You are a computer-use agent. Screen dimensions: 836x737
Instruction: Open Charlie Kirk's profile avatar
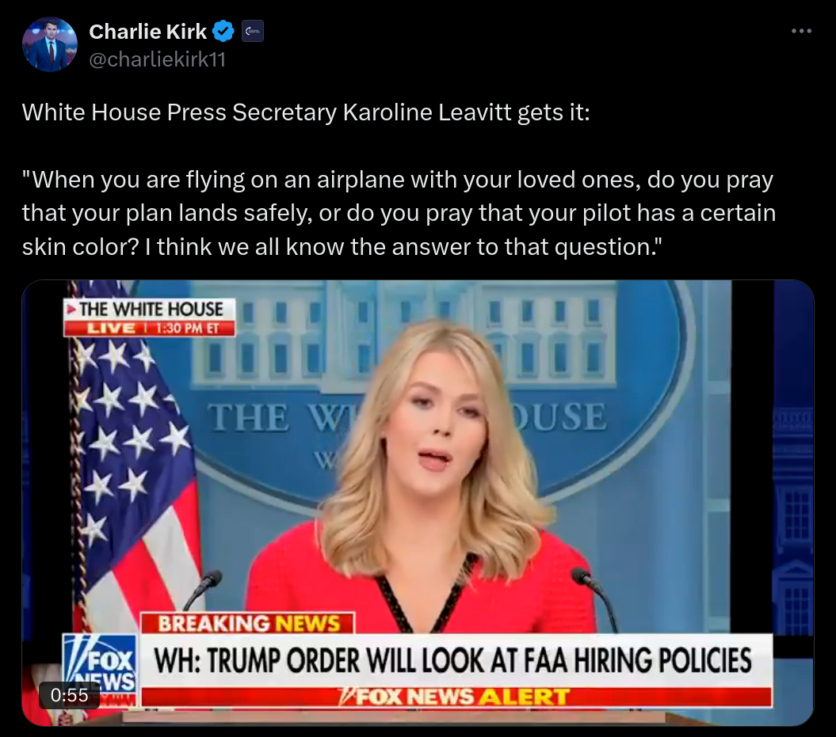[50, 44]
